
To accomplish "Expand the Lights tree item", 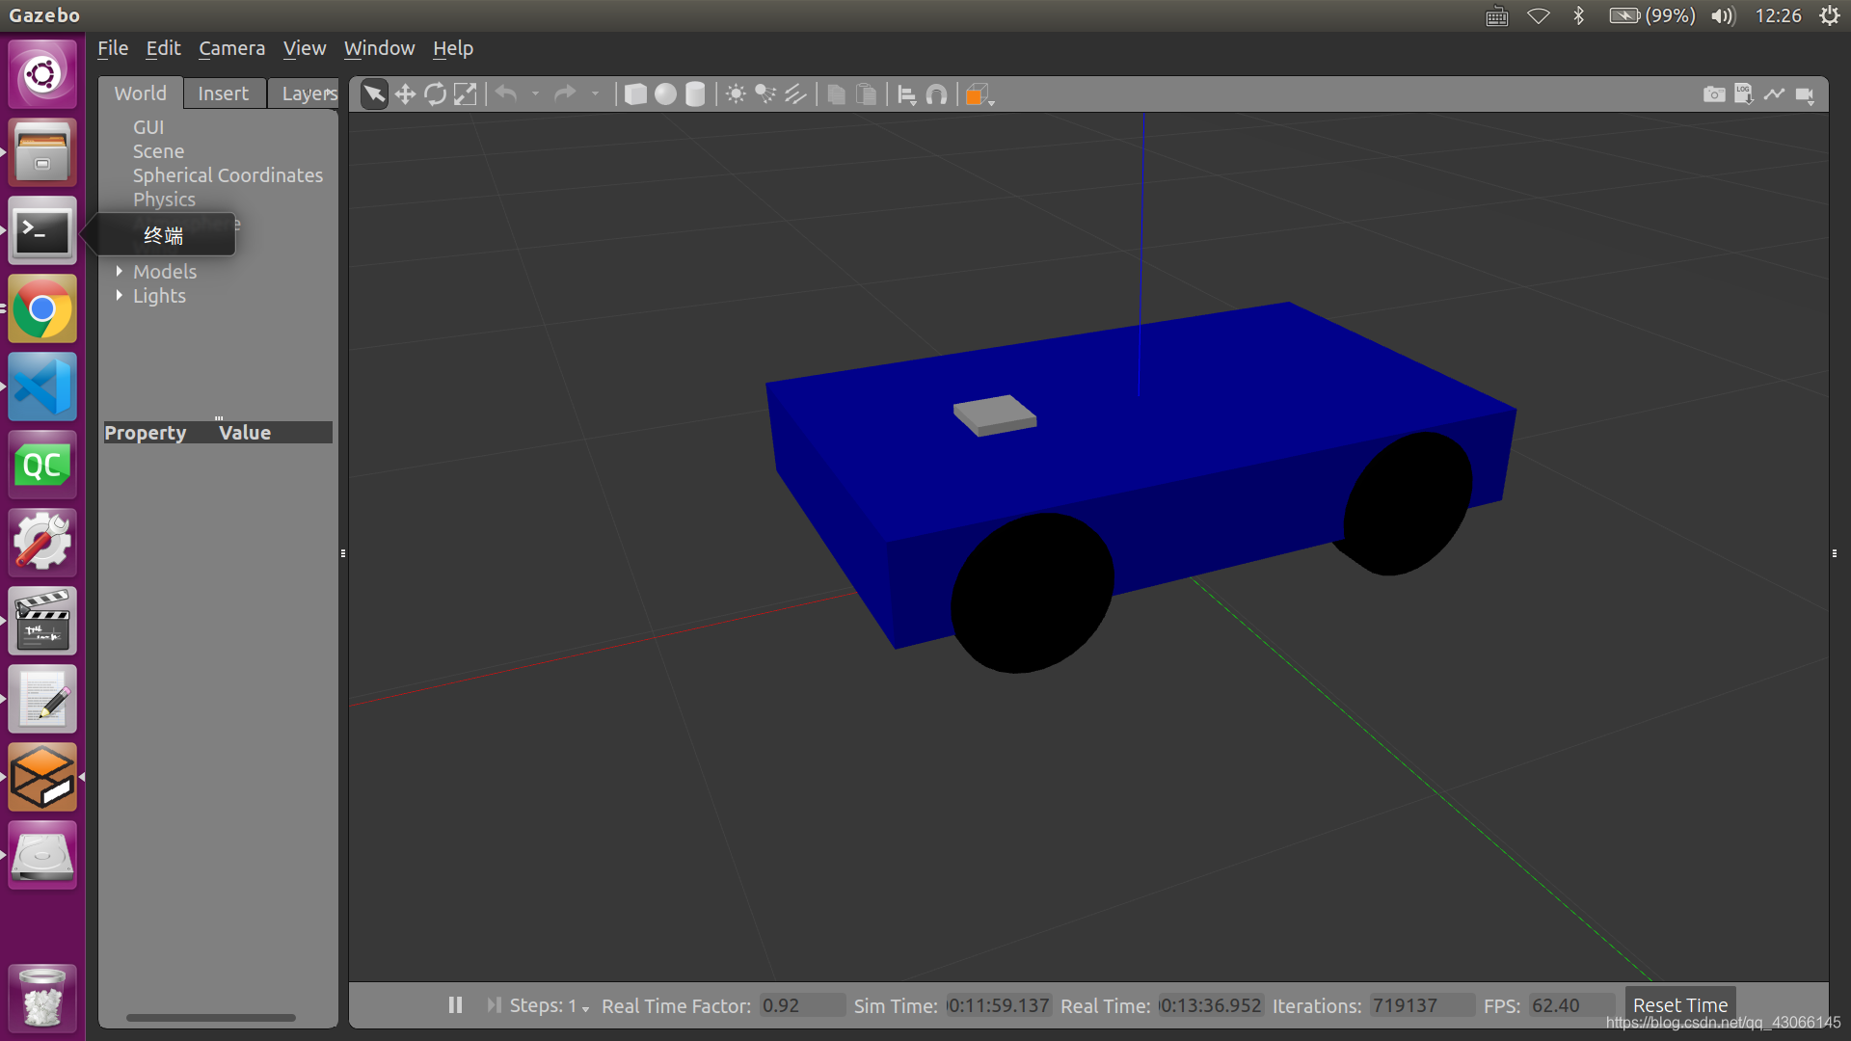I will click(x=121, y=295).
